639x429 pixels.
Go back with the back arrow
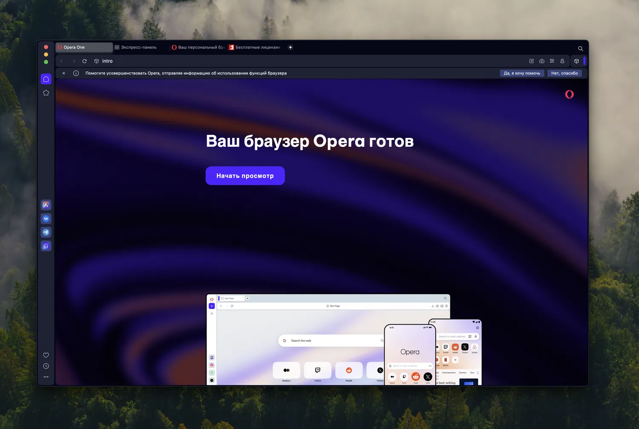(x=62, y=61)
